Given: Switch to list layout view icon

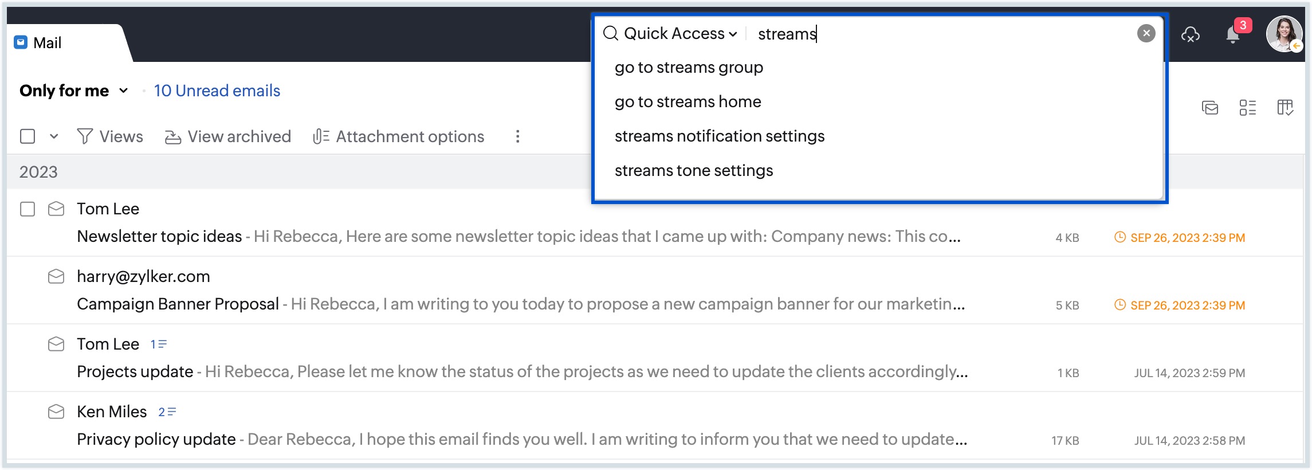Looking at the screenshot, I should pos(1248,108).
